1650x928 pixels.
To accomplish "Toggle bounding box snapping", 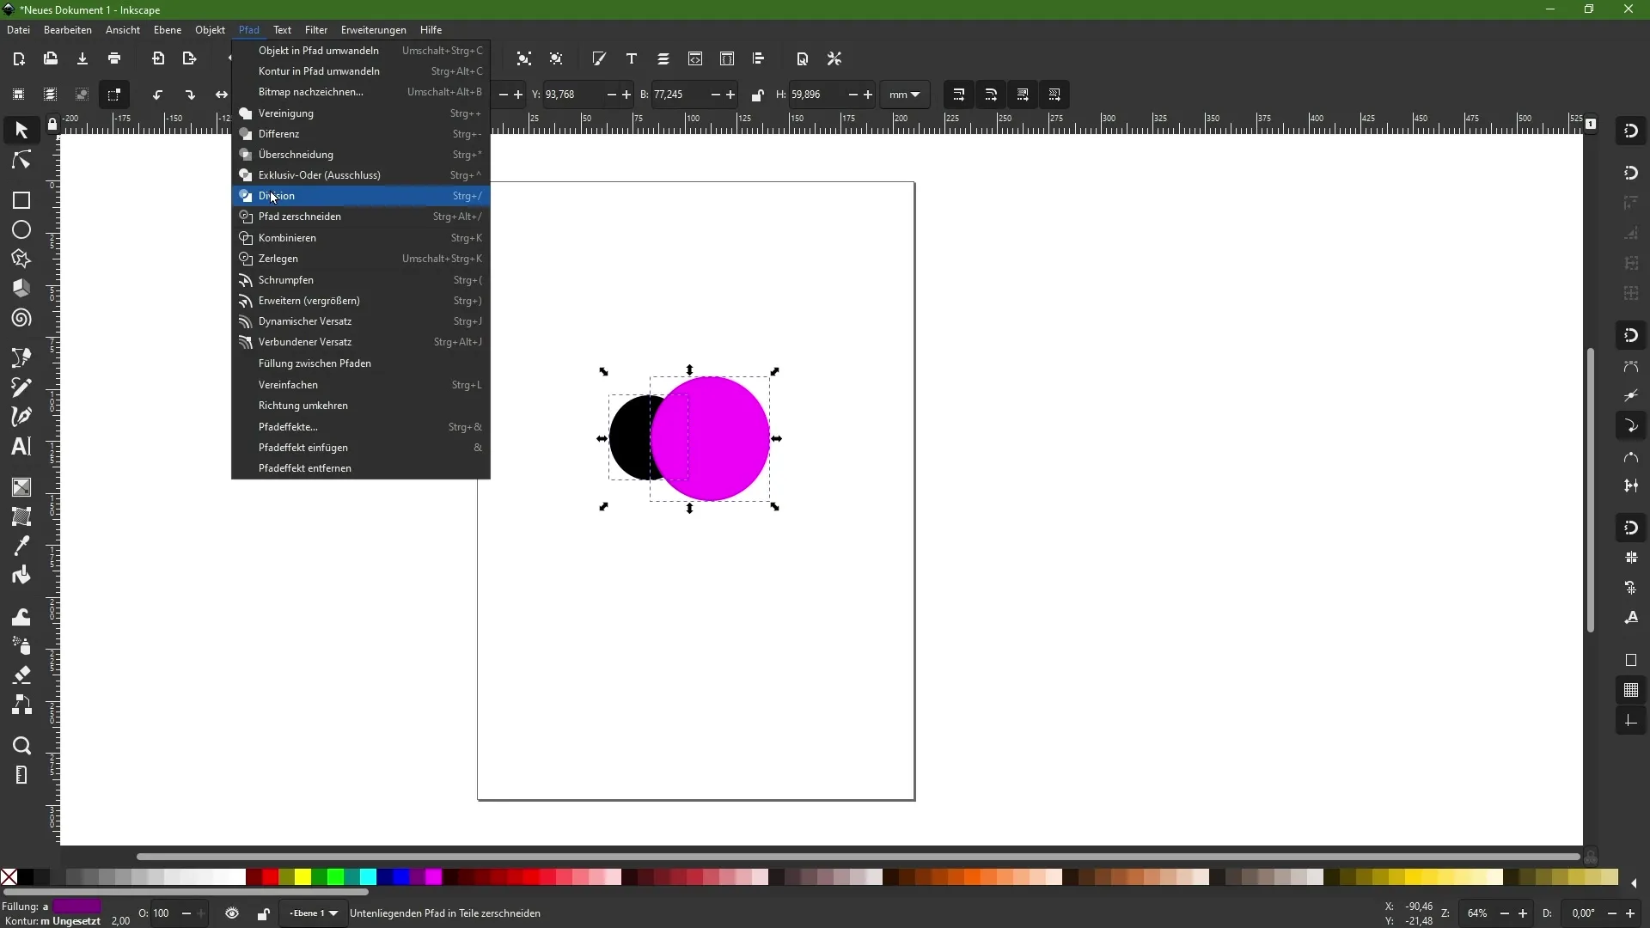I will (x=1632, y=174).
